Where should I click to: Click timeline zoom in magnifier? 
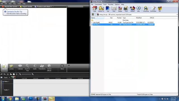[x=33, y=74]
